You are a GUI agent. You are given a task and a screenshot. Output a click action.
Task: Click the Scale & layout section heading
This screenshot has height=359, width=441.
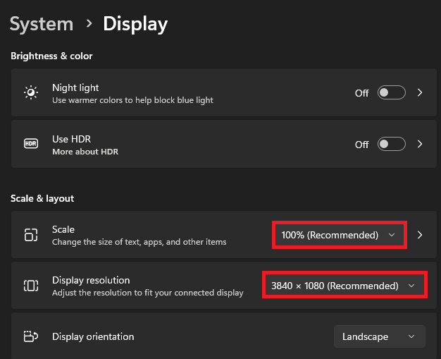click(42, 198)
